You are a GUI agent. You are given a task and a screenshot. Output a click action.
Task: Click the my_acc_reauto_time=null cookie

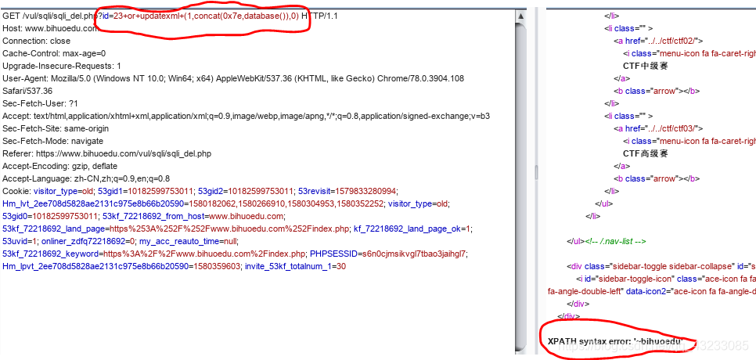[x=188, y=242]
